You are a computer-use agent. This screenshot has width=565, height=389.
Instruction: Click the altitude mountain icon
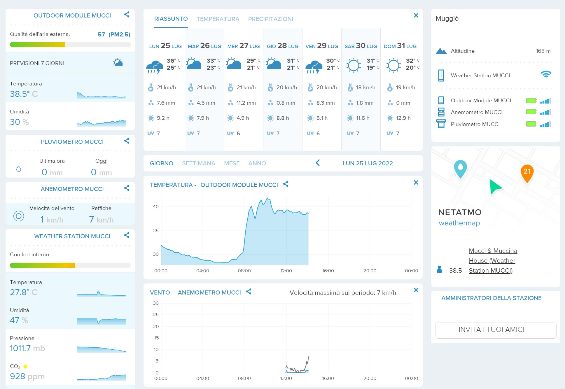[x=441, y=51]
